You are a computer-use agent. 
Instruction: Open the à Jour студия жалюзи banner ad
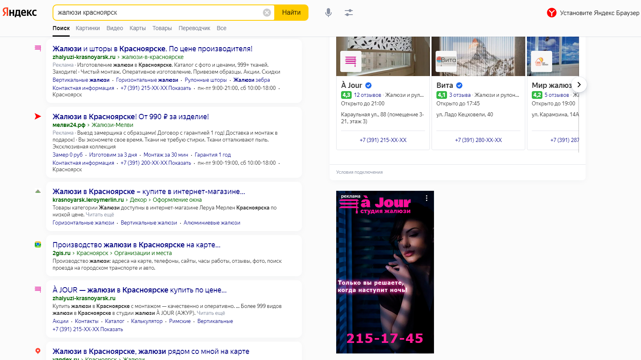coord(385,272)
